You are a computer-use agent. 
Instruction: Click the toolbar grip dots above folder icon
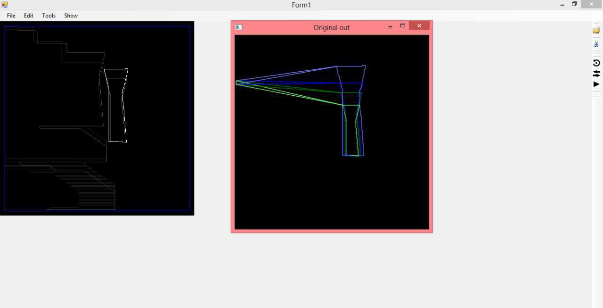[596, 23]
